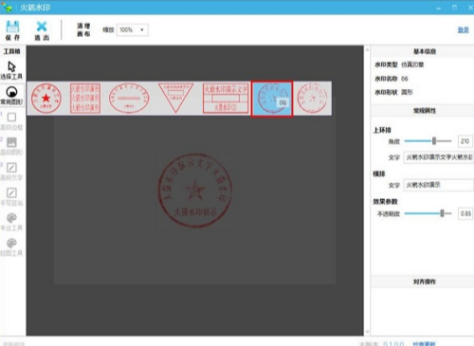Click the Save (保存) floppy icon

(12, 27)
